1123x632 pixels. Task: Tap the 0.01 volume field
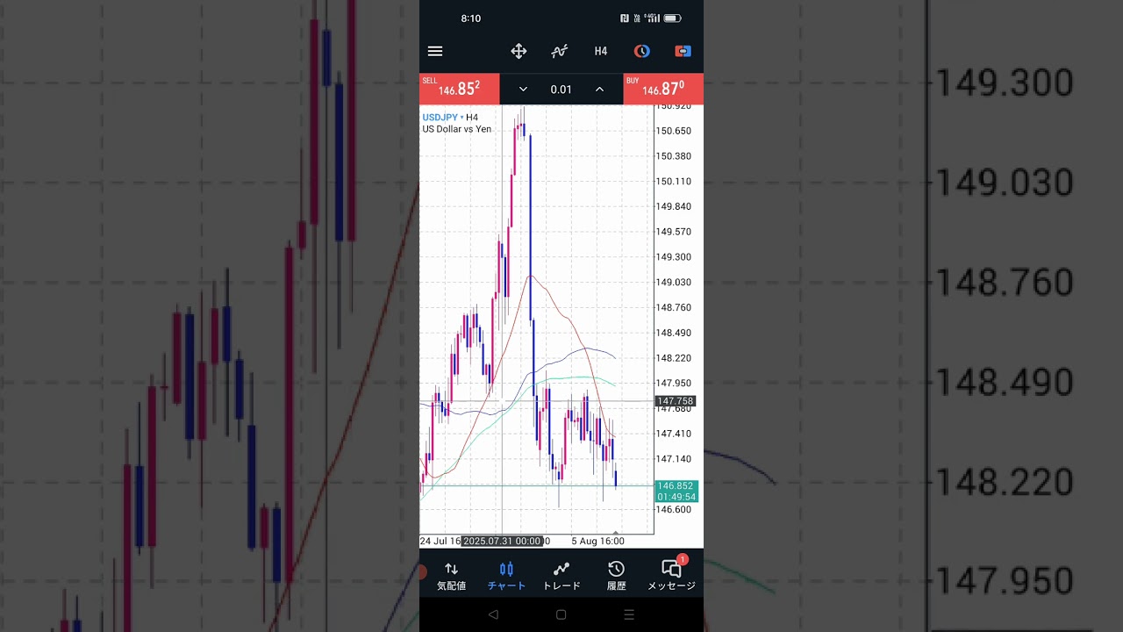click(x=561, y=90)
